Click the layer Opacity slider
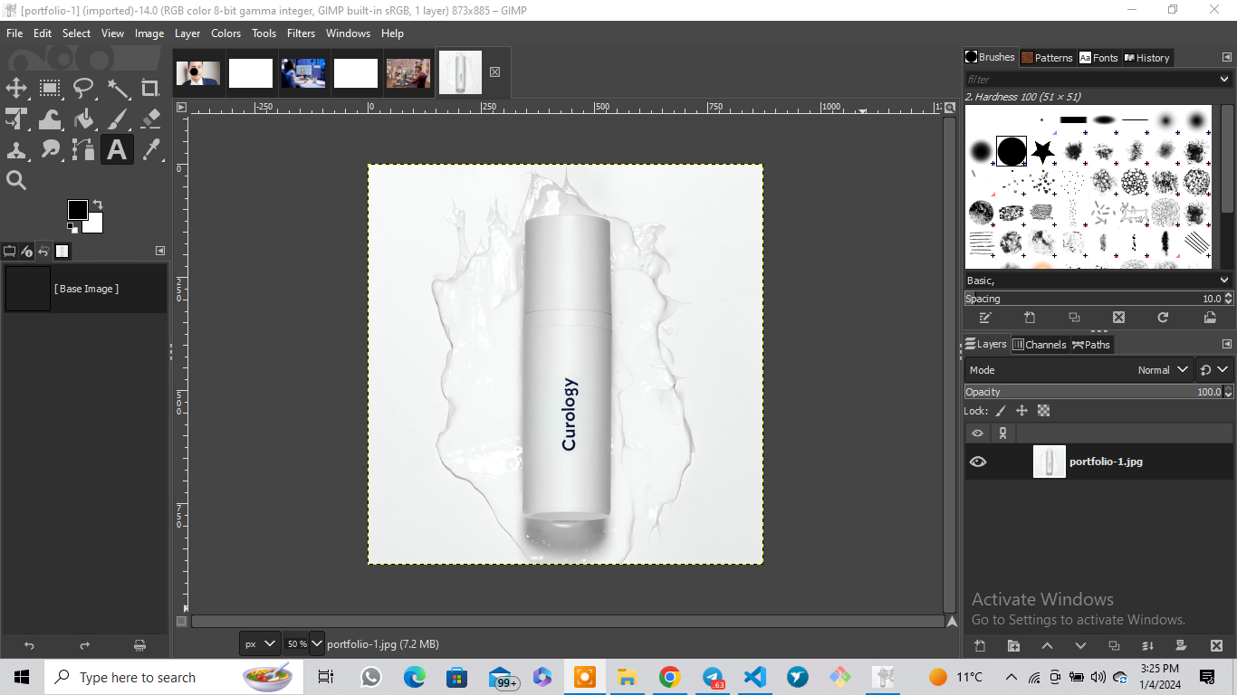This screenshot has height=695, width=1237. tap(1093, 392)
